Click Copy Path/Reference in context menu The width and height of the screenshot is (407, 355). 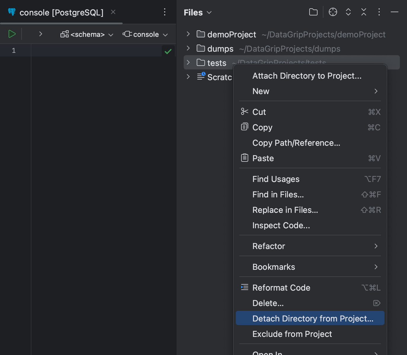tap(296, 143)
